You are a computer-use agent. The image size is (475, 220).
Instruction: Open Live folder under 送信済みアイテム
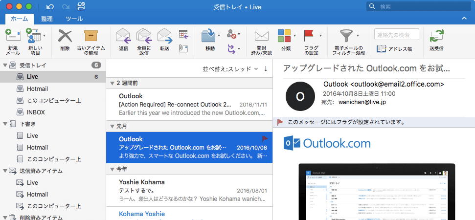pos(53,183)
